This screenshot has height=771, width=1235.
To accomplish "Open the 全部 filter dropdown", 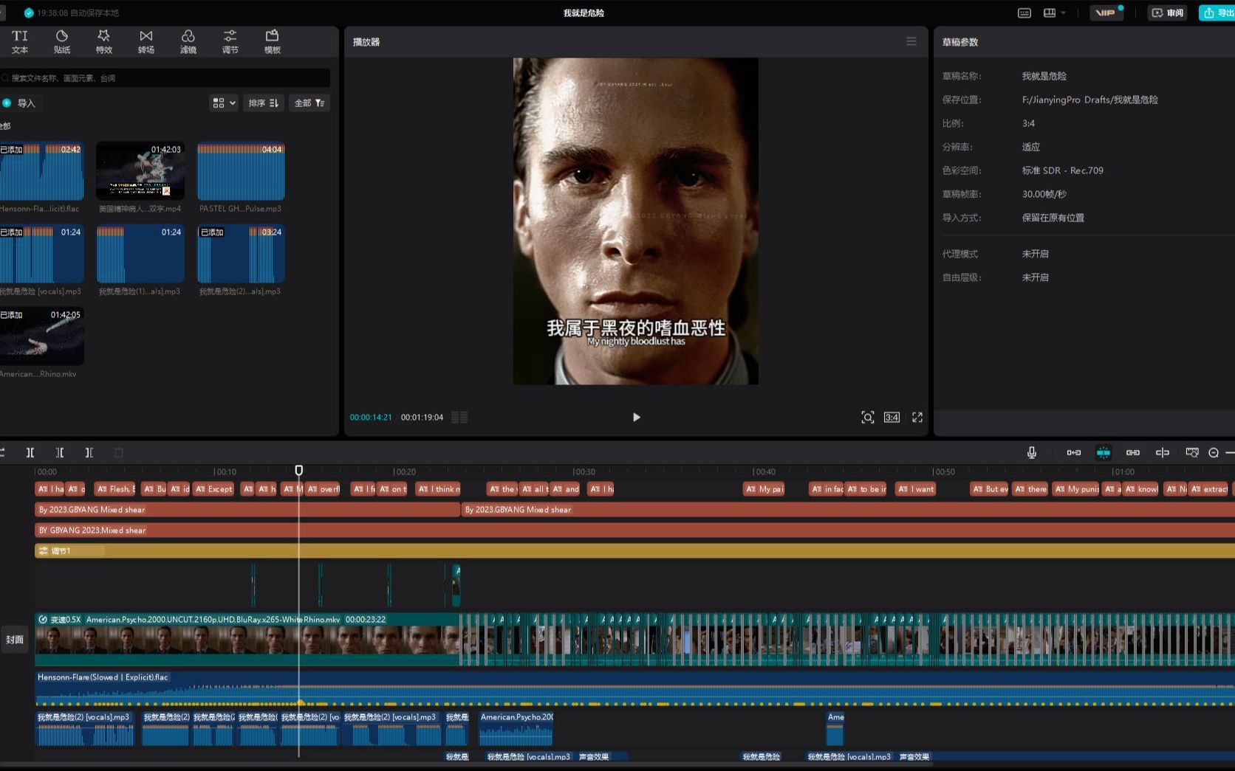I will (309, 103).
